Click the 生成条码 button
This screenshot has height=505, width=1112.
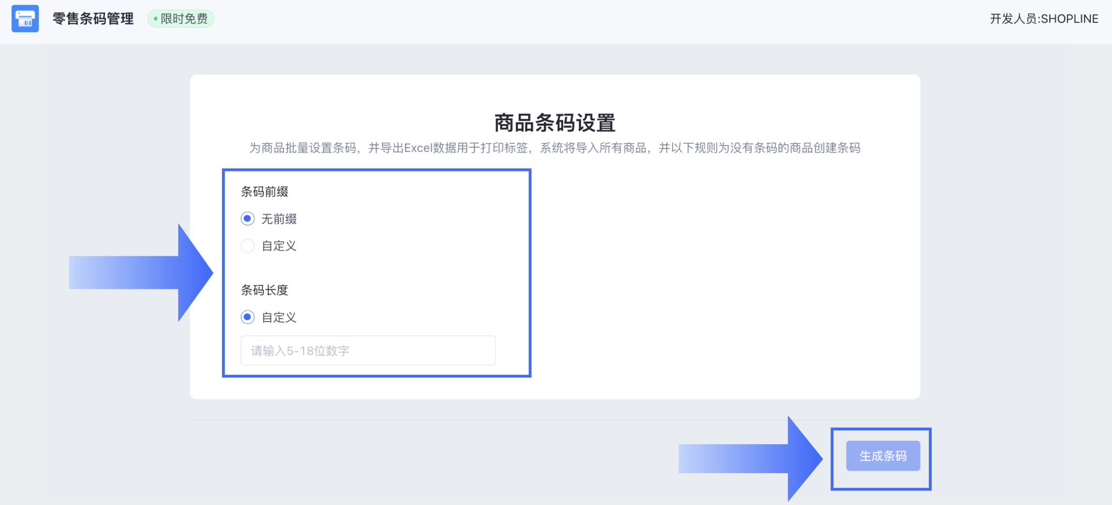tap(883, 455)
